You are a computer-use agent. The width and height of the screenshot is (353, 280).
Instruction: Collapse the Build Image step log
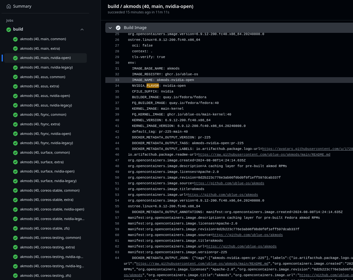tap(110, 28)
